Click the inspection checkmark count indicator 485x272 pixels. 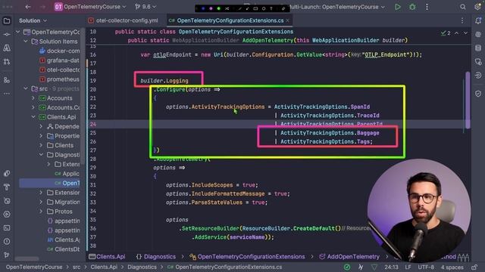(x=446, y=32)
